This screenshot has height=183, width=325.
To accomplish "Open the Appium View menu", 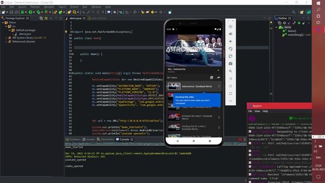I will tap(257, 111).
